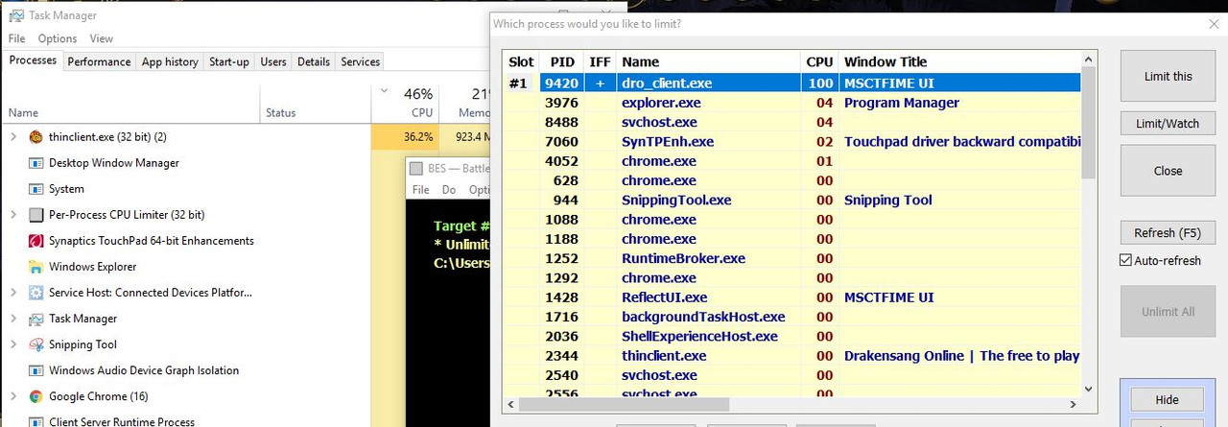Click Windows Audio Device Graph Isolation icon
This screenshot has width=1228, height=427.
click(x=36, y=370)
